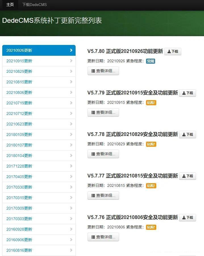
Task: View details of V5.7.78 update
Action: click(103, 154)
